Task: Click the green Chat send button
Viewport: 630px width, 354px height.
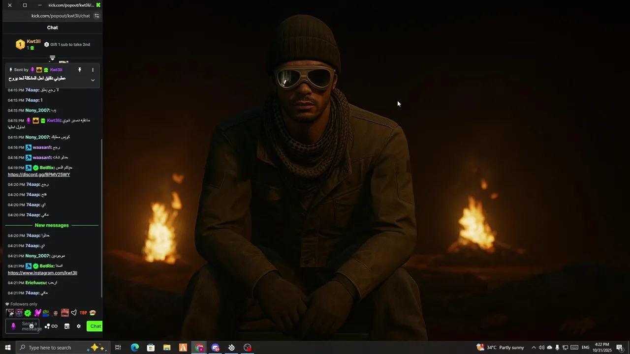Action: click(x=95, y=326)
